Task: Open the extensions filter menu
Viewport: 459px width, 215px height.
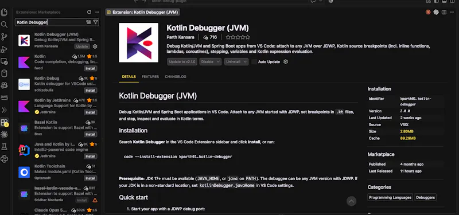Action: coord(95,22)
